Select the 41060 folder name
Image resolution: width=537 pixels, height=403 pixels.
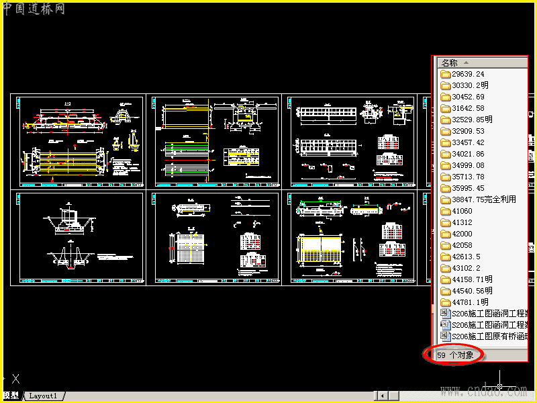coord(462,211)
